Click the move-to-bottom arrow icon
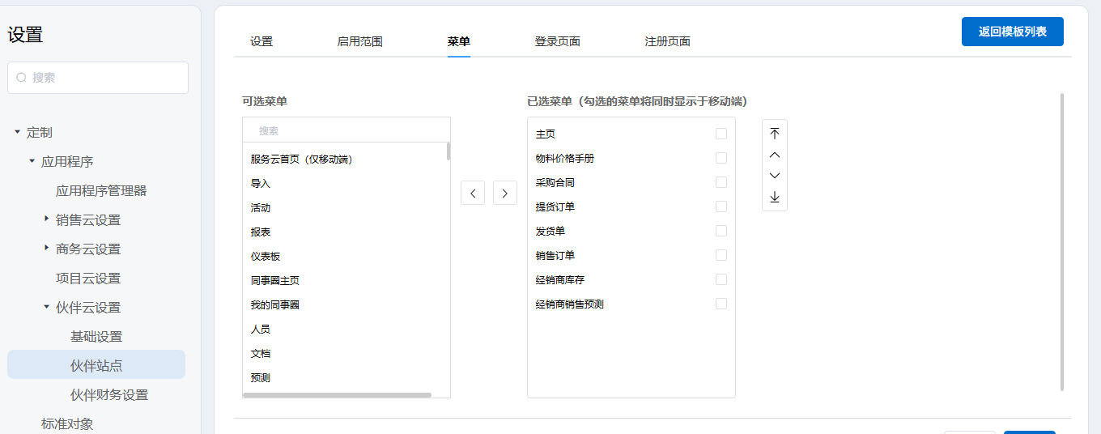 tap(775, 197)
